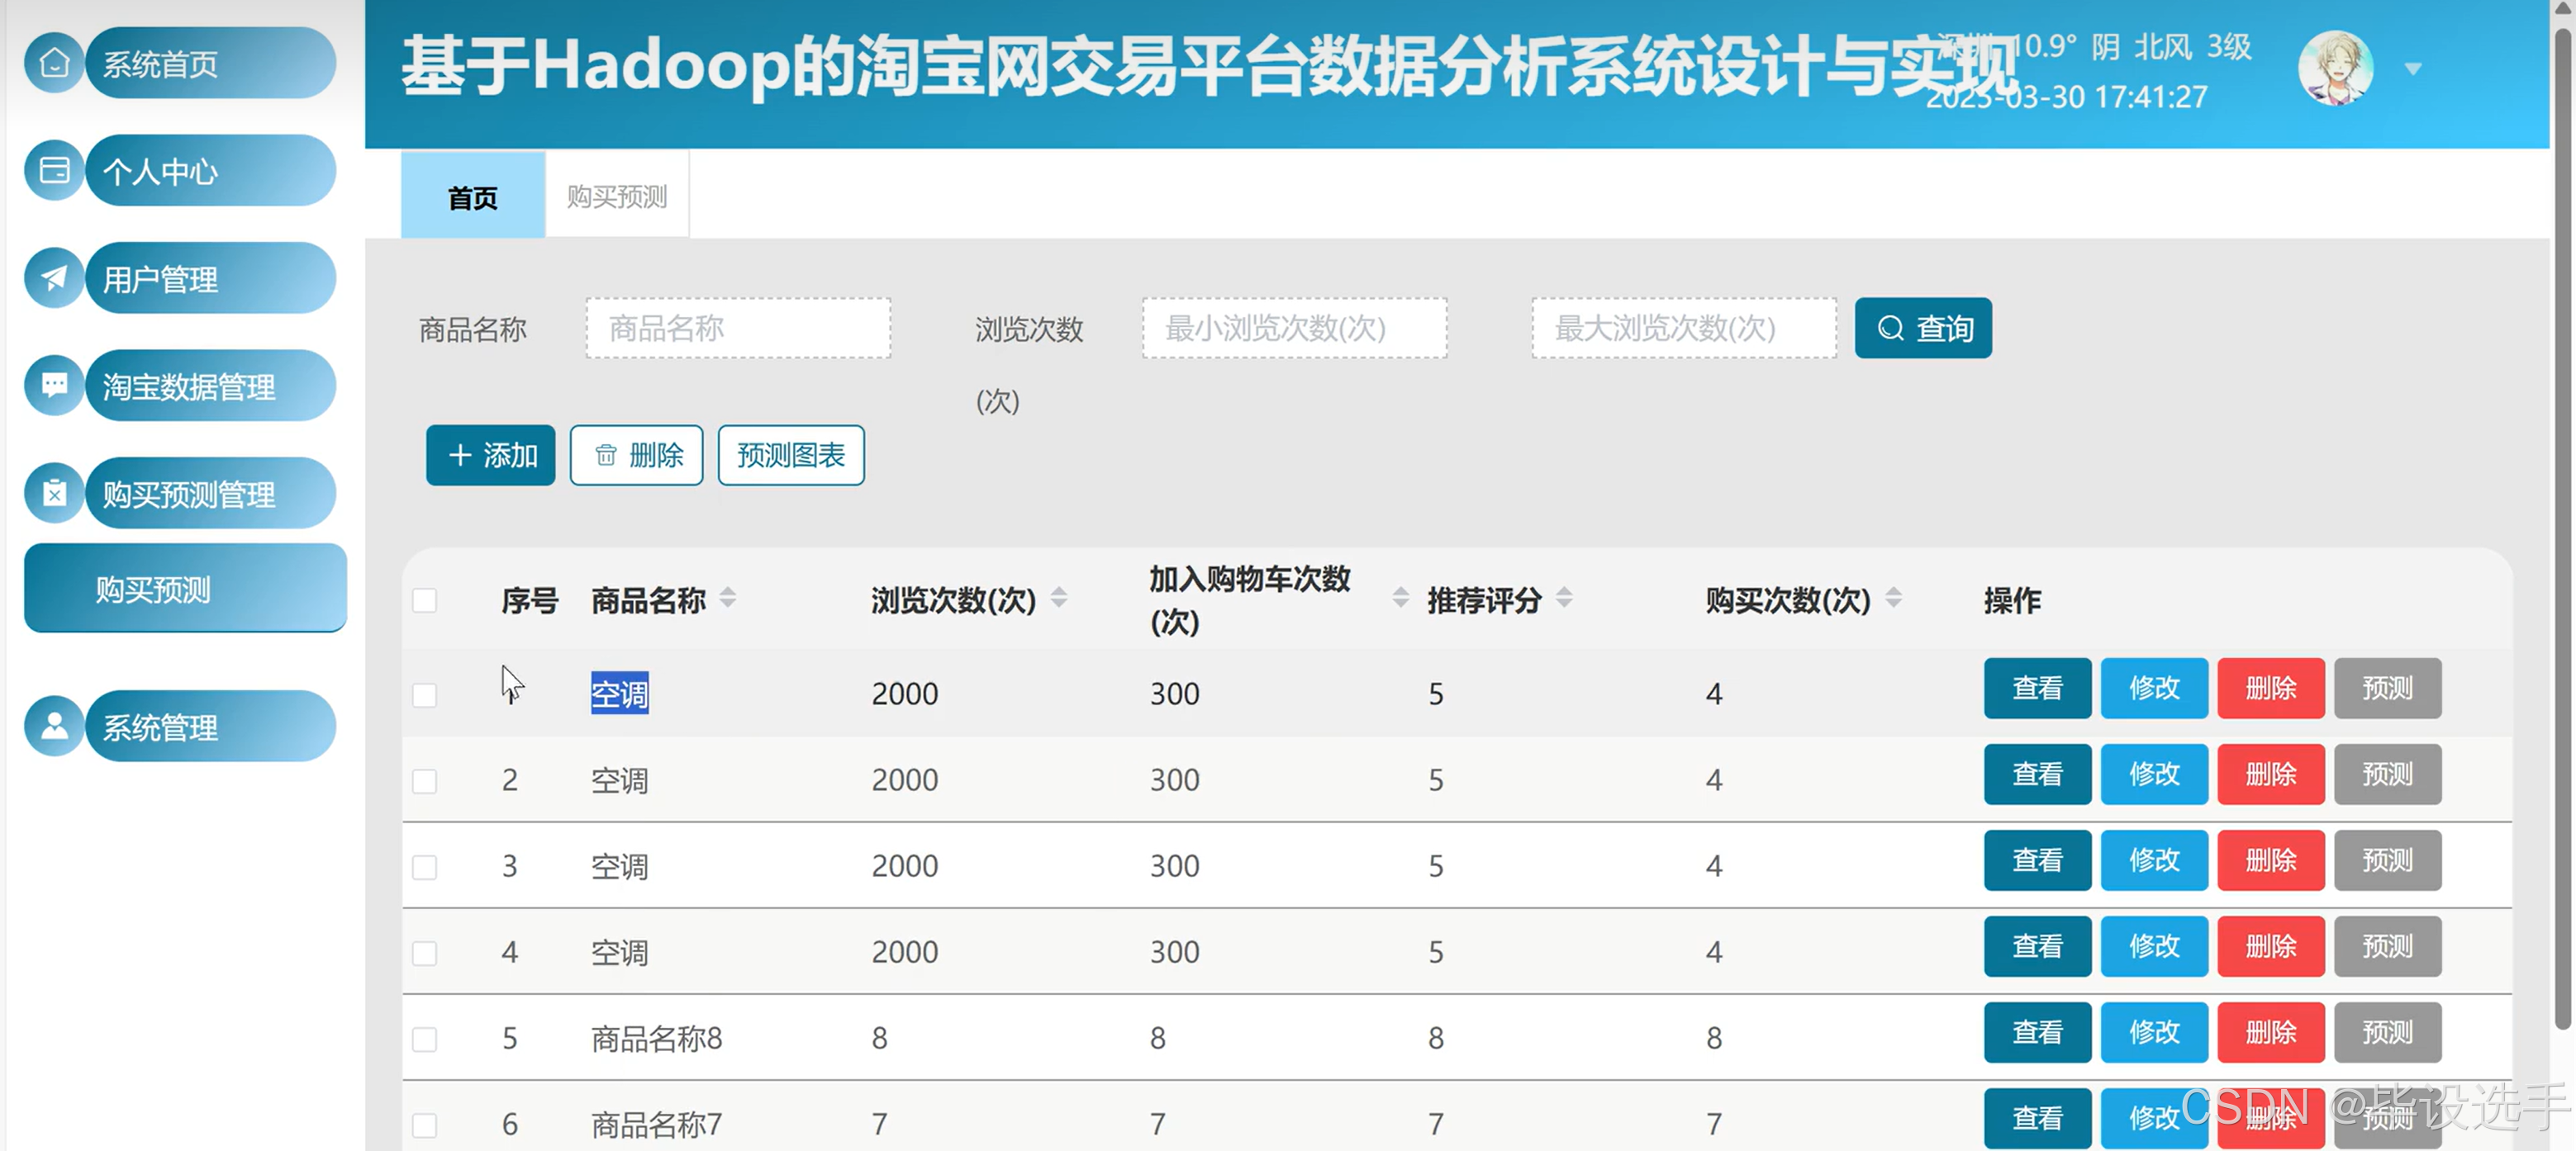Click 查看 in row 2
The width and height of the screenshot is (2576, 1151).
click(2037, 774)
